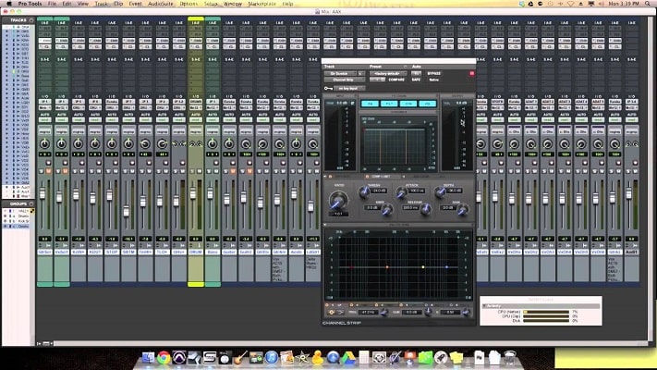Click the EQ frequency value field below graph
Viewport: 657px width, 370px height.
(x=369, y=313)
